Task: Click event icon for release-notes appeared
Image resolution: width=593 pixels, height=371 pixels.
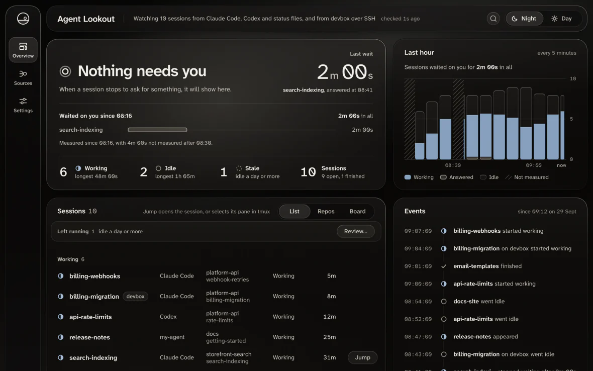Action: (444, 337)
